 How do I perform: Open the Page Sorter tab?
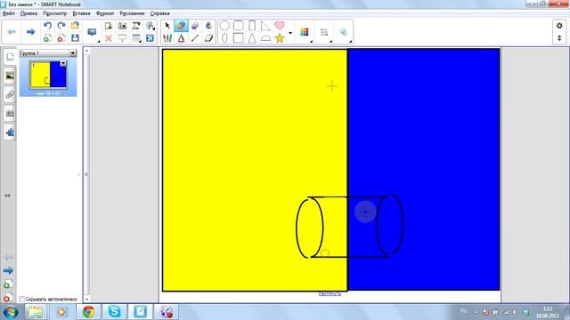click(10, 57)
